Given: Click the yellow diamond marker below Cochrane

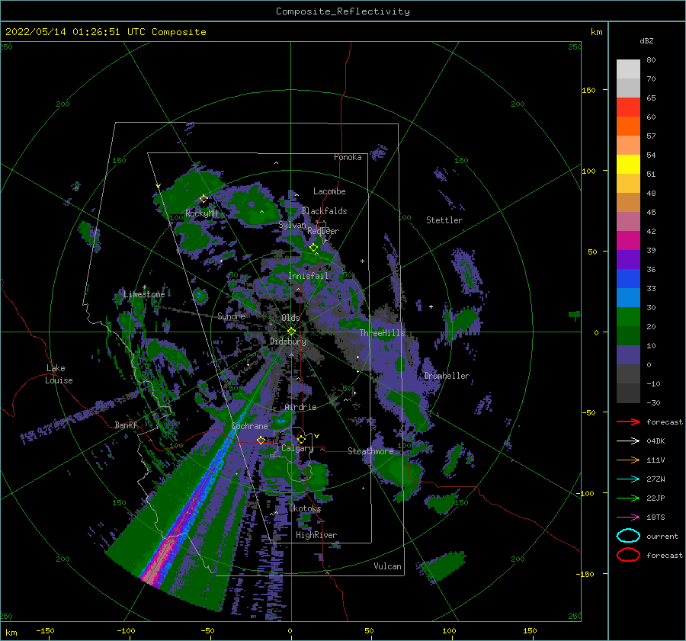Looking at the screenshot, I should point(261,440).
